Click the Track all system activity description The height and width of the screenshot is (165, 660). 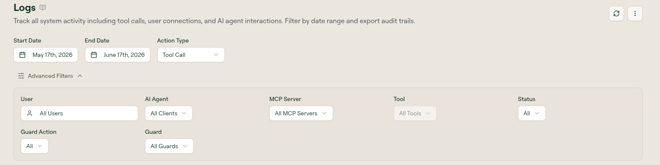coord(214,21)
